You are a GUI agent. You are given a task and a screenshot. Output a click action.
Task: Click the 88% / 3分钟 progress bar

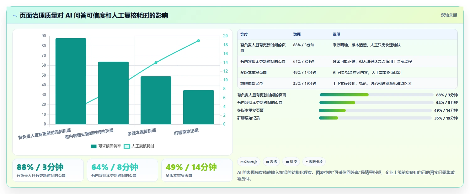click(x=377, y=95)
